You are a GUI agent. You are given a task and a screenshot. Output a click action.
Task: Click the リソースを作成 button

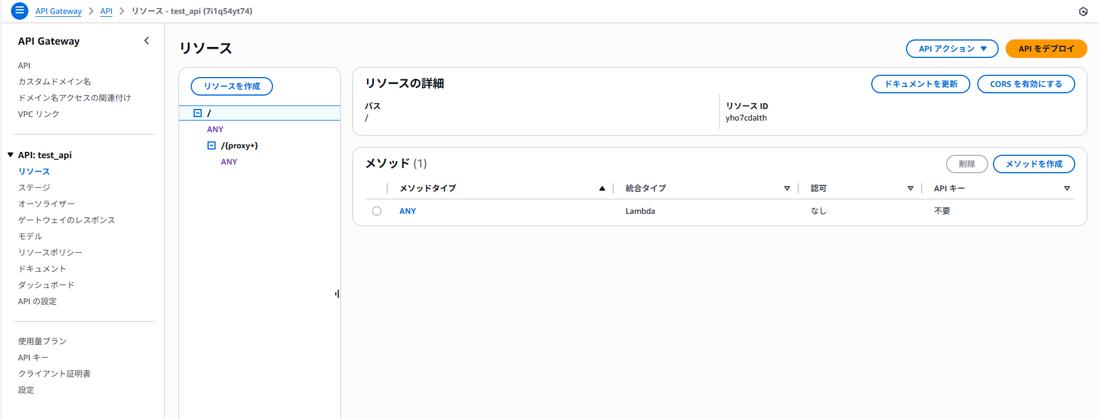[x=232, y=86]
